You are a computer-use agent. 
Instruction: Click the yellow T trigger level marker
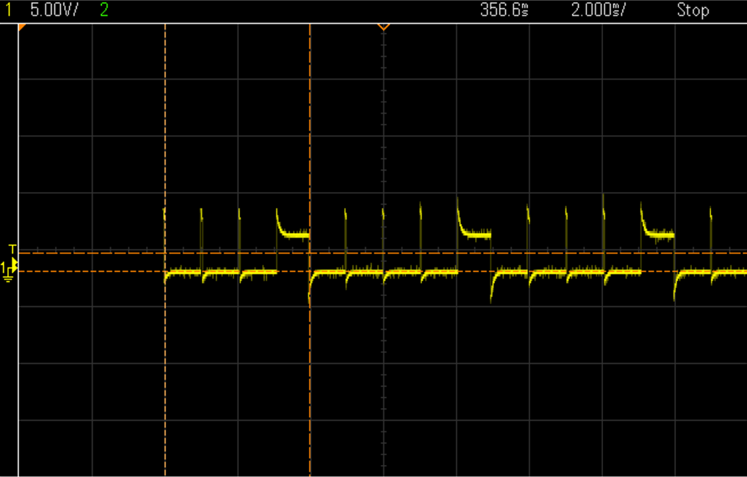click(x=13, y=249)
